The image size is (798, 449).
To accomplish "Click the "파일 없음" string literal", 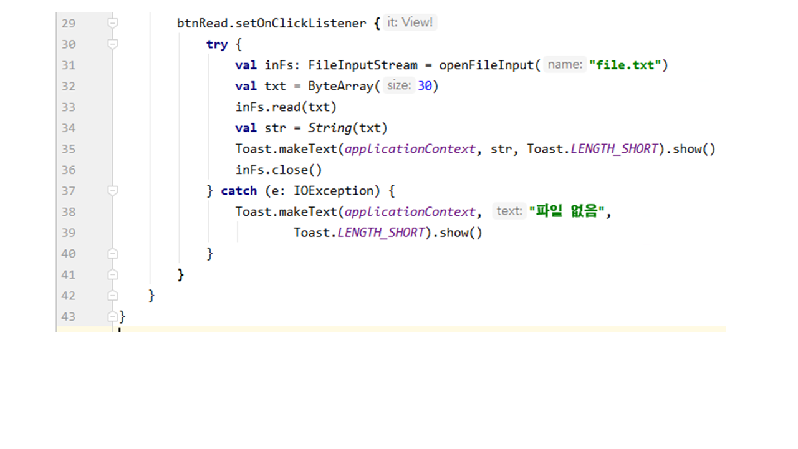I will 567,211.
